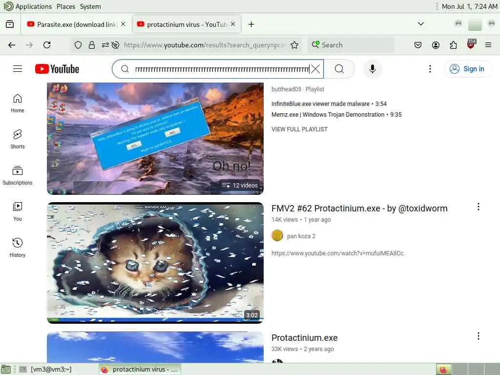The image size is (500, 375).
Task: Focus the YouTube search input field
Action: [x=221, y=69]
